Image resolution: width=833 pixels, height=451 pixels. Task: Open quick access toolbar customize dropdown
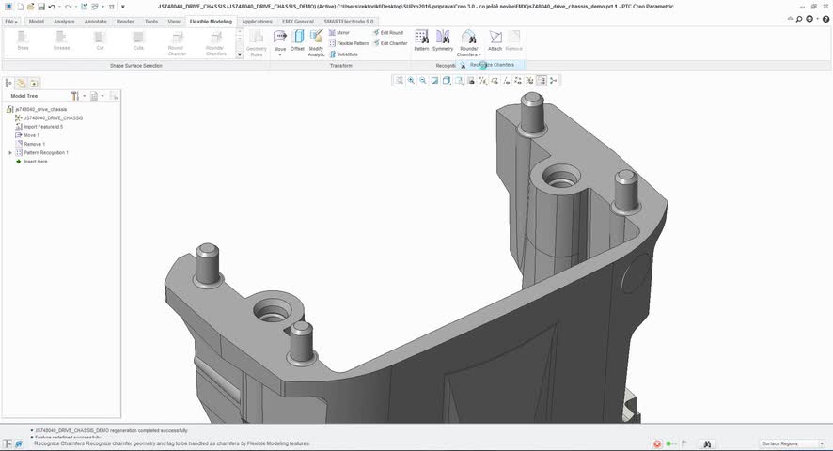point(123,7)
